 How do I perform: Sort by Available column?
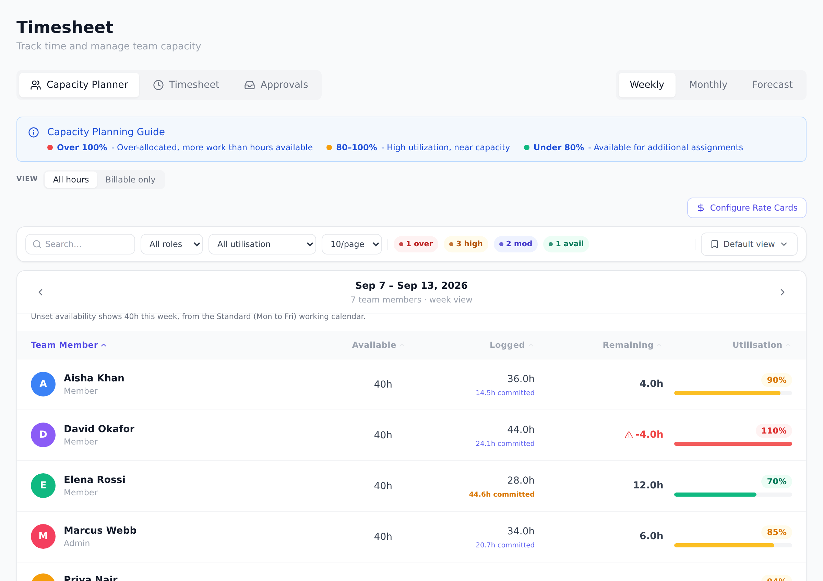(x=378, y=345)
